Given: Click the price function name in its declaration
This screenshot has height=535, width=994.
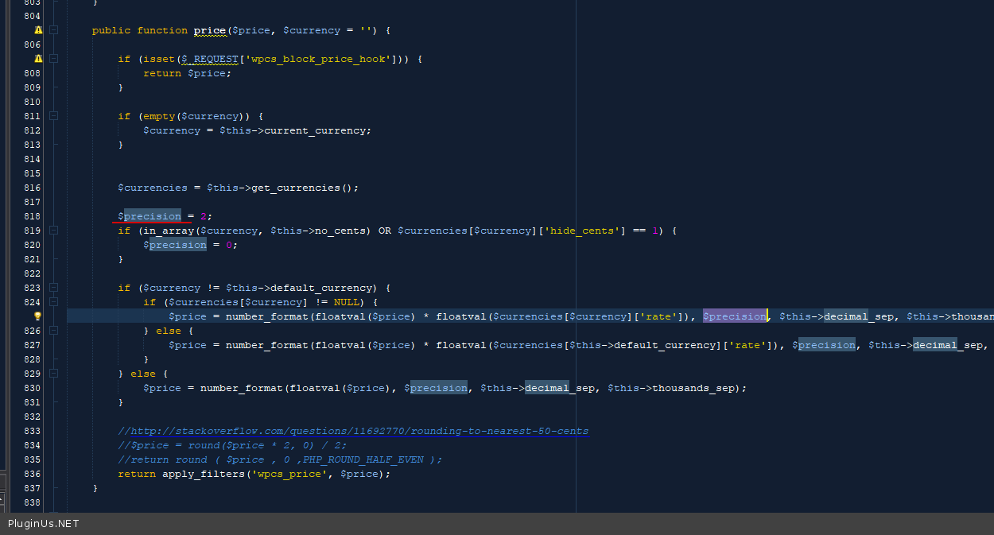Looking at the screenshot, I should click(x=210, y=30).
